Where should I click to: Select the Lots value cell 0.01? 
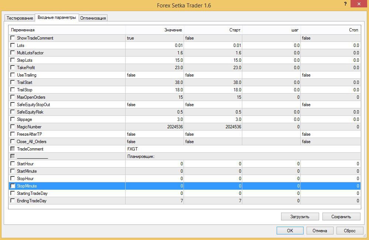[155, 45]
